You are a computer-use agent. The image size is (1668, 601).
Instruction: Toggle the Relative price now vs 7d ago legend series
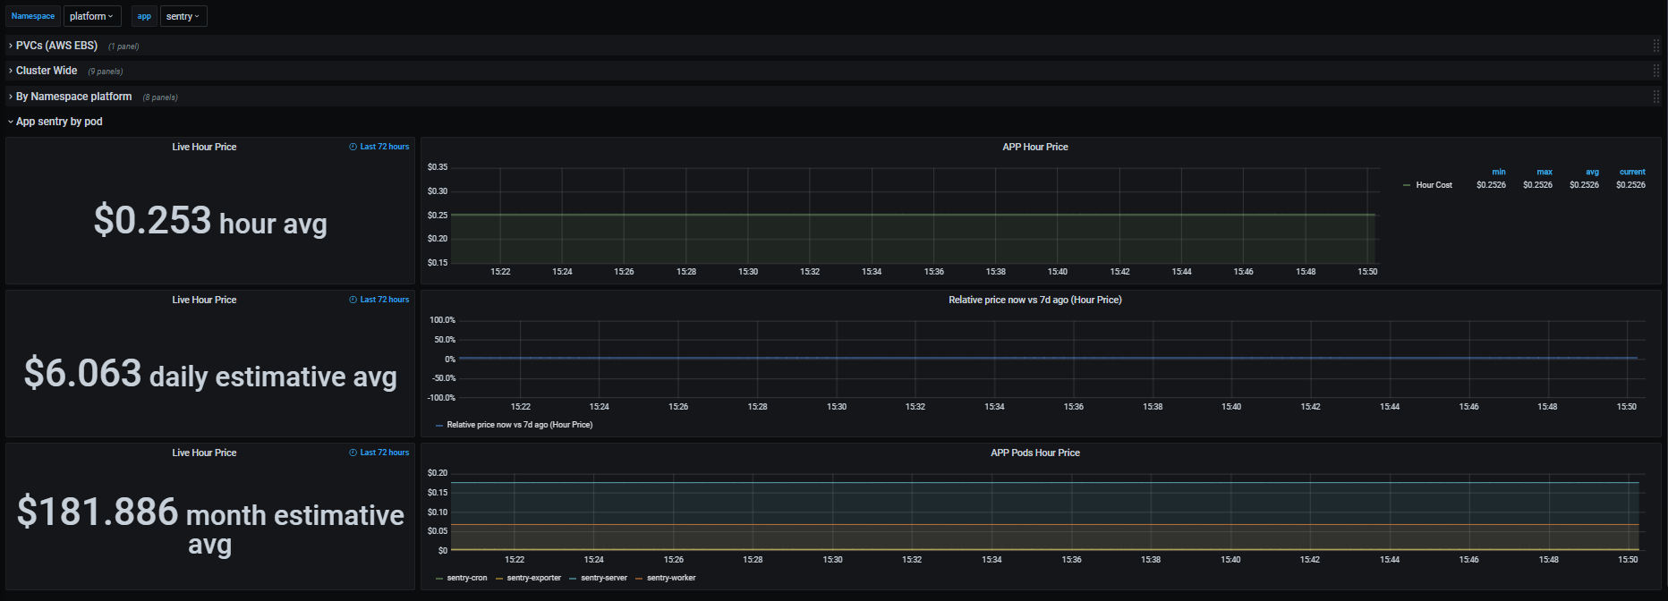519,425
